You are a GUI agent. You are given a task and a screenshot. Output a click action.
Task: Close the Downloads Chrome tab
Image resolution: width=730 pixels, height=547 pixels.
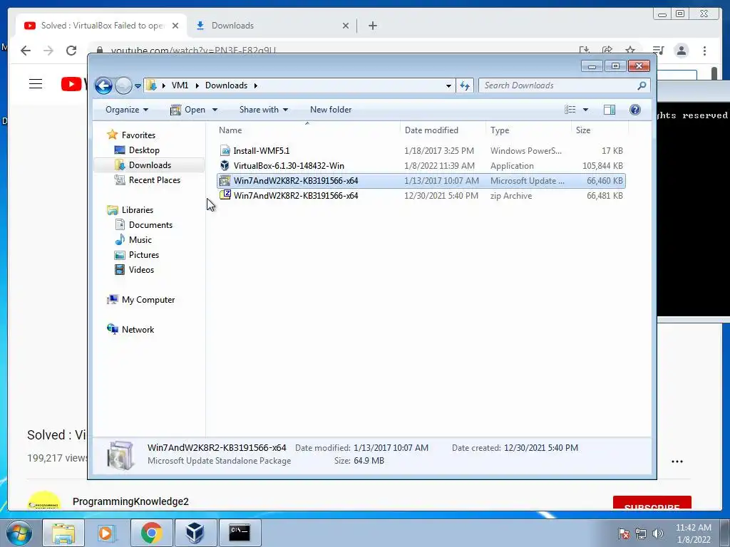pos(346,26)
